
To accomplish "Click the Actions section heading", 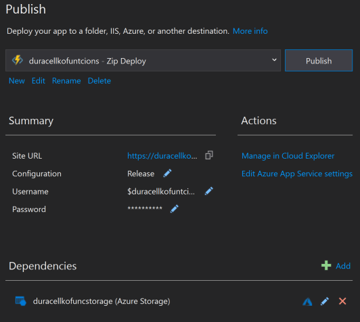I will point(258,120).
